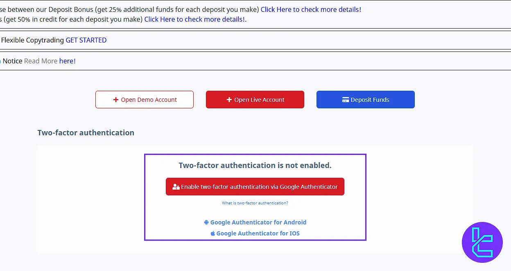Click the Apple logo icon
The image size is (511, 271).
(x=213, y=233)
